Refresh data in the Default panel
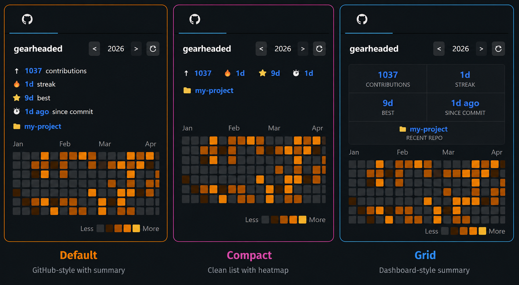 tap(153, 49)
